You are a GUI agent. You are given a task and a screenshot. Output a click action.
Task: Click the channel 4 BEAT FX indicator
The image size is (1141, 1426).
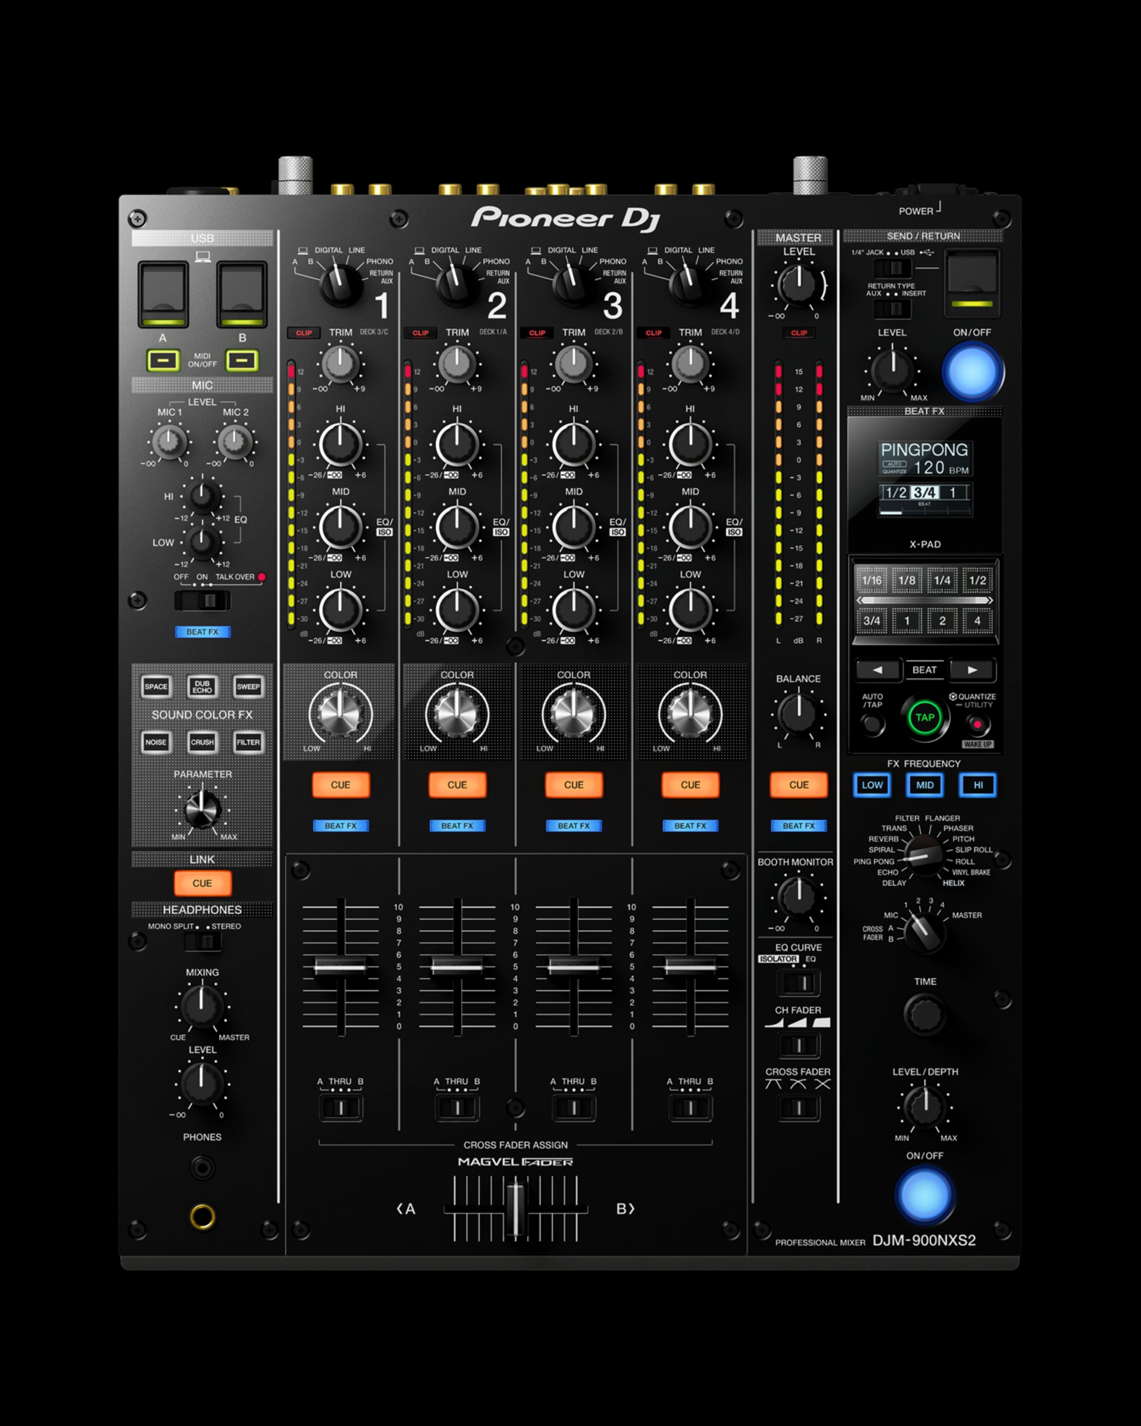(x=690, y=825)
